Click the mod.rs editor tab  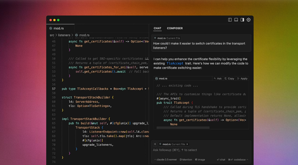click(59, 28)
